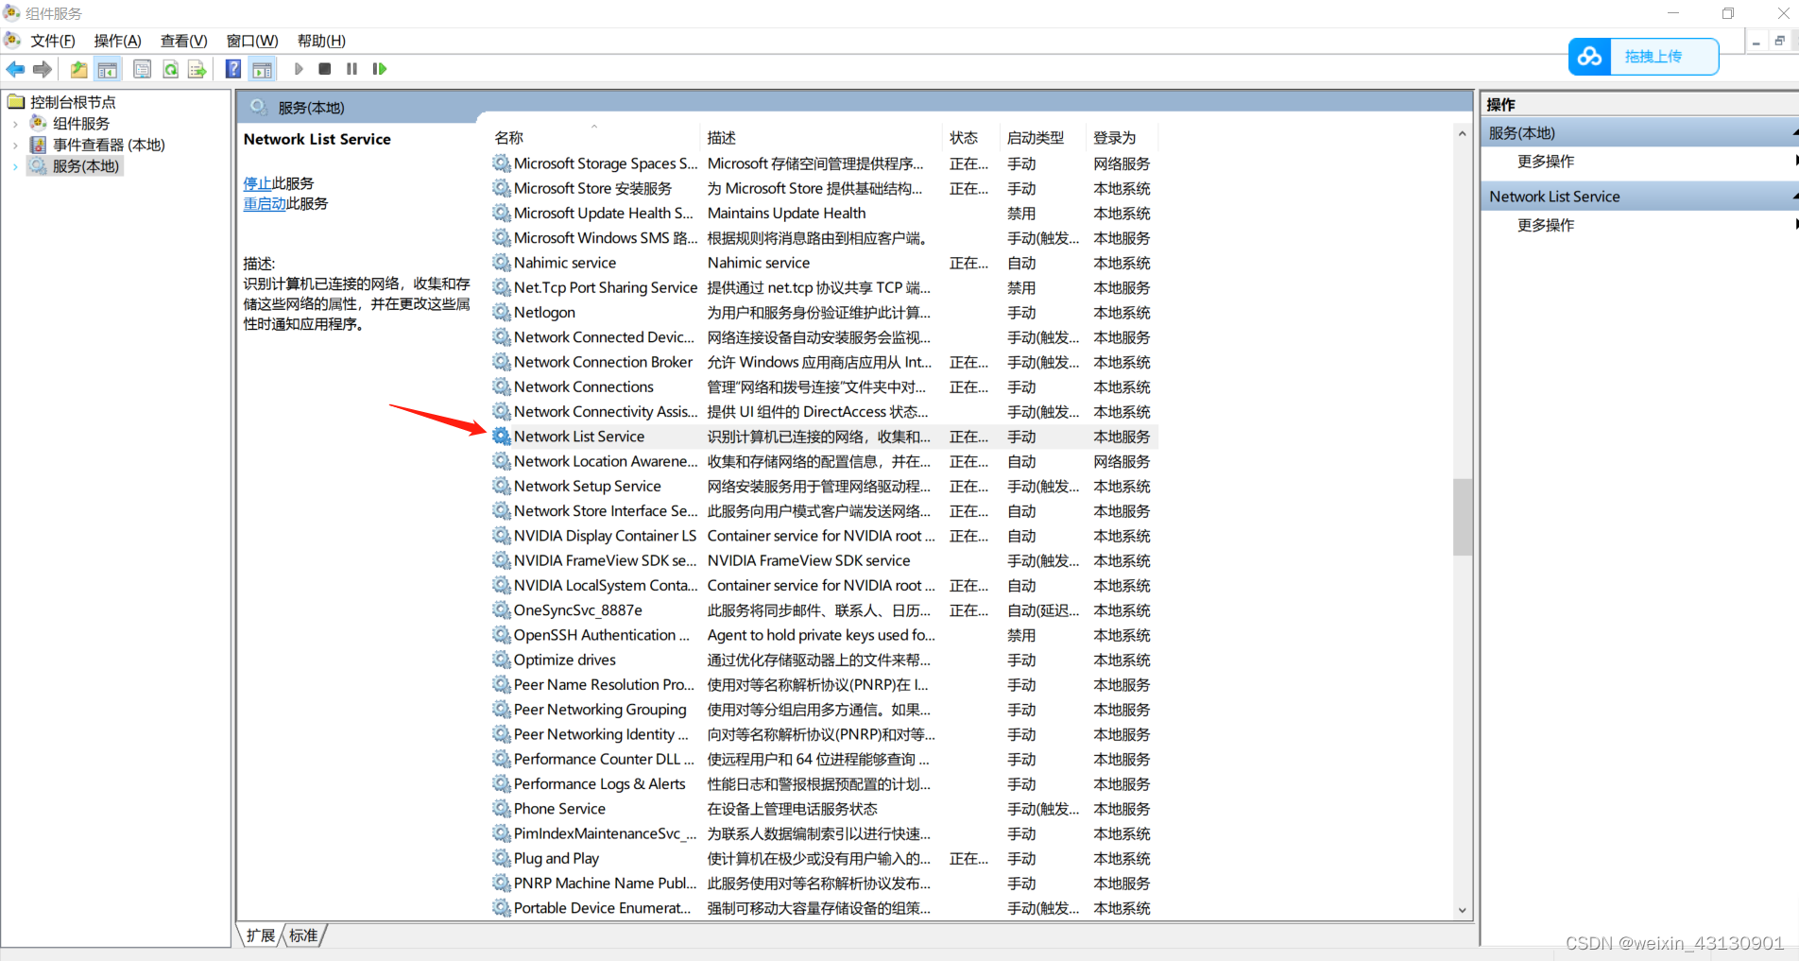
Task: Select the OpenSSH Authentication Agent row
Action: (x=824, y=635)
